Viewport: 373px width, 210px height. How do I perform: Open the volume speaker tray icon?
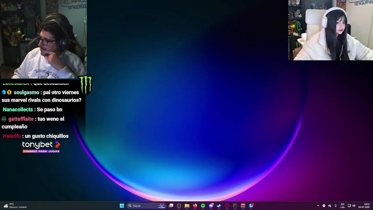354,206
